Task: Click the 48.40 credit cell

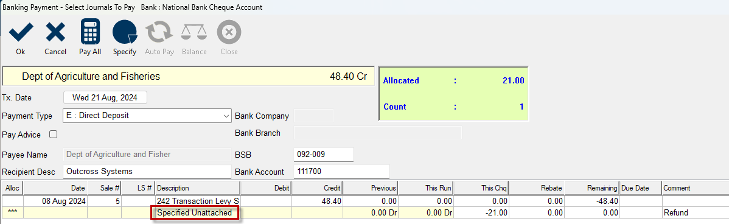Action: pos(317,201)
